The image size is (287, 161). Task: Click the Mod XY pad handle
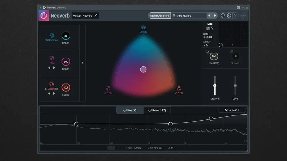[221, 45]
